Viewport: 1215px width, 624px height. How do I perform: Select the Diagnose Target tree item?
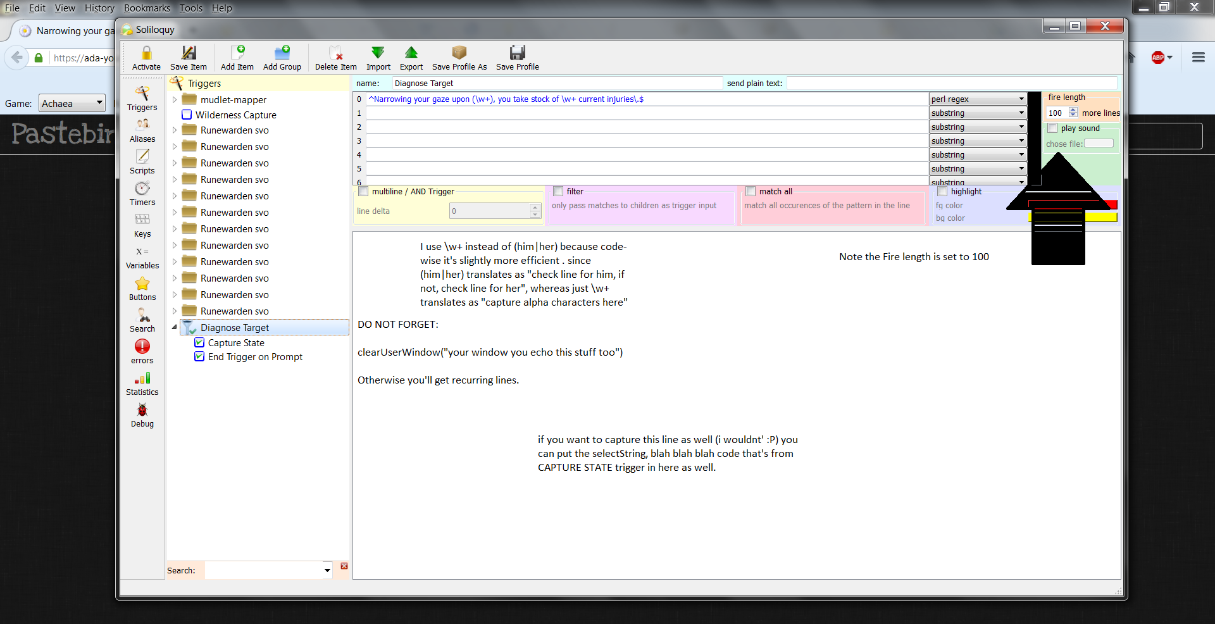[x=265, y=327]
